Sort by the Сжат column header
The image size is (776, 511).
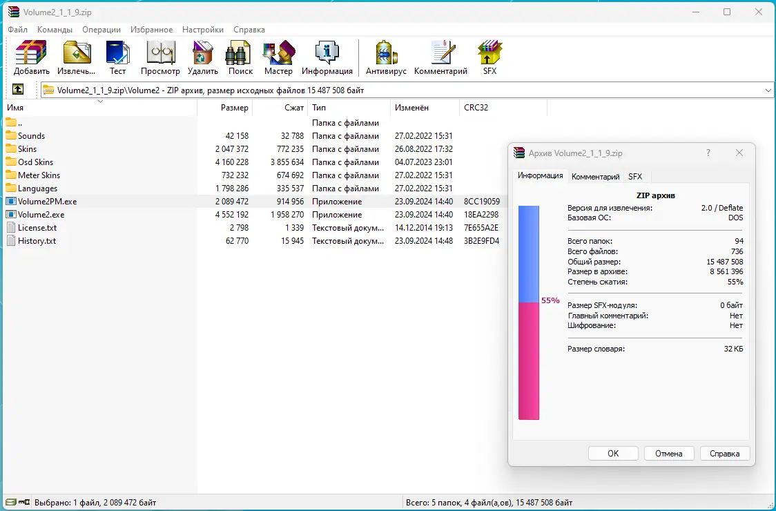tap(280, 108)
